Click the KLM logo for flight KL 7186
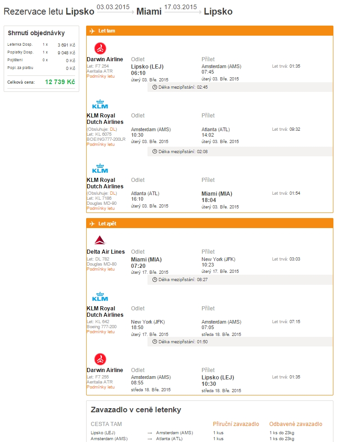338x442 pixels. [x=100, y=169]
